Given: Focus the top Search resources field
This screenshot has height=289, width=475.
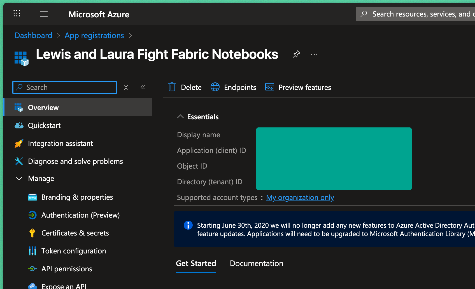Looking at the screenshot, I should coord(415,14).
